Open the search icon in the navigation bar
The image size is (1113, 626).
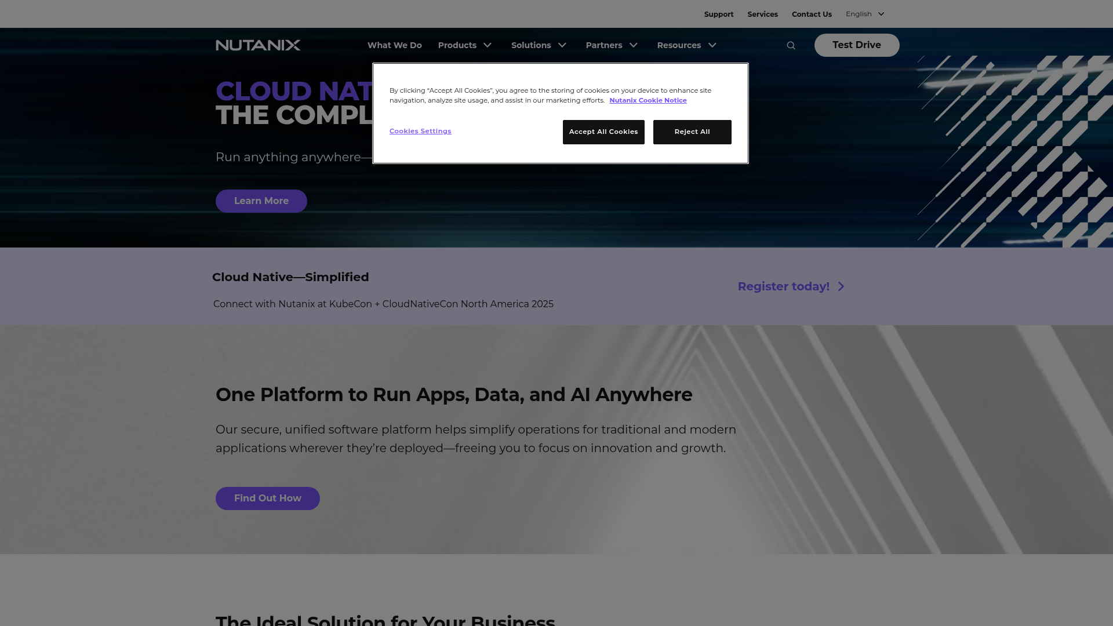(x=791, y=45)
